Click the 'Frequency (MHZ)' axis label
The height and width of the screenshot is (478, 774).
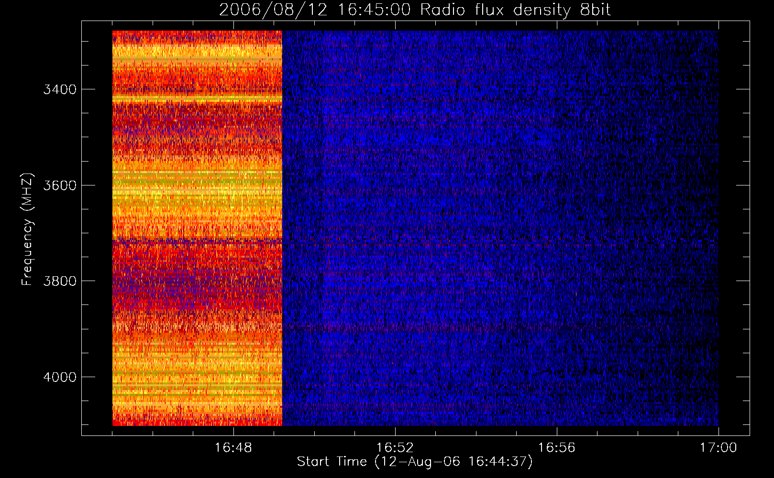tap(28, 229)
